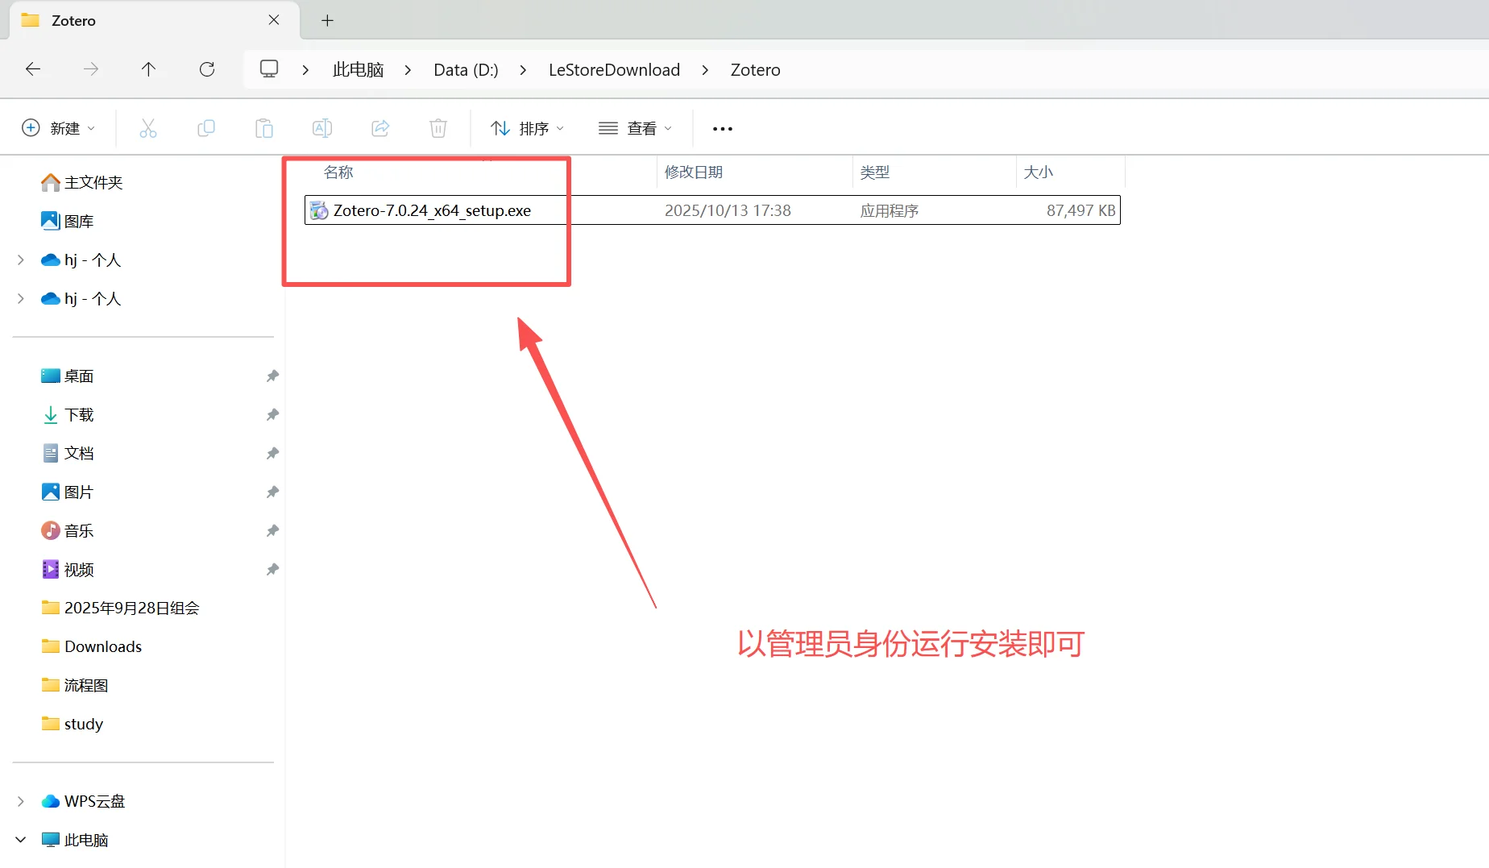Expand chevron after 此电脑 in address bar
Viewport: 1489px width, 868px height.
coord(408,70)
